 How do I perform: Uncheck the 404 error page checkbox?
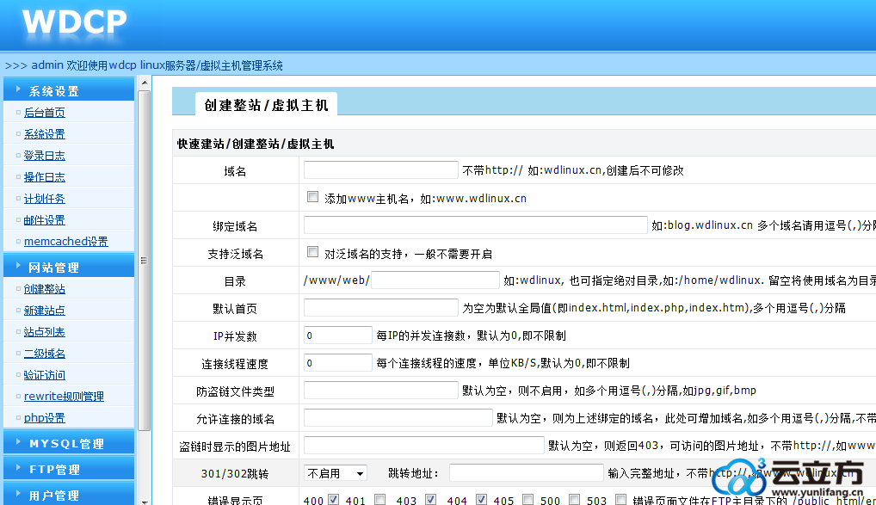482,499
